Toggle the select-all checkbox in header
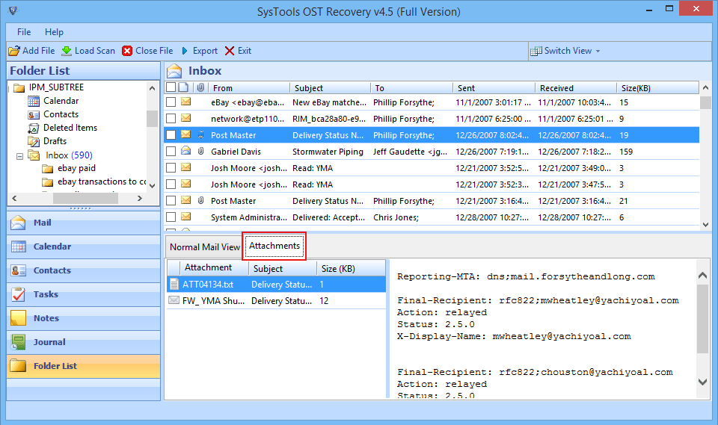Image resolution: width=718 pixels, height=425 pixels. [171, 87]
